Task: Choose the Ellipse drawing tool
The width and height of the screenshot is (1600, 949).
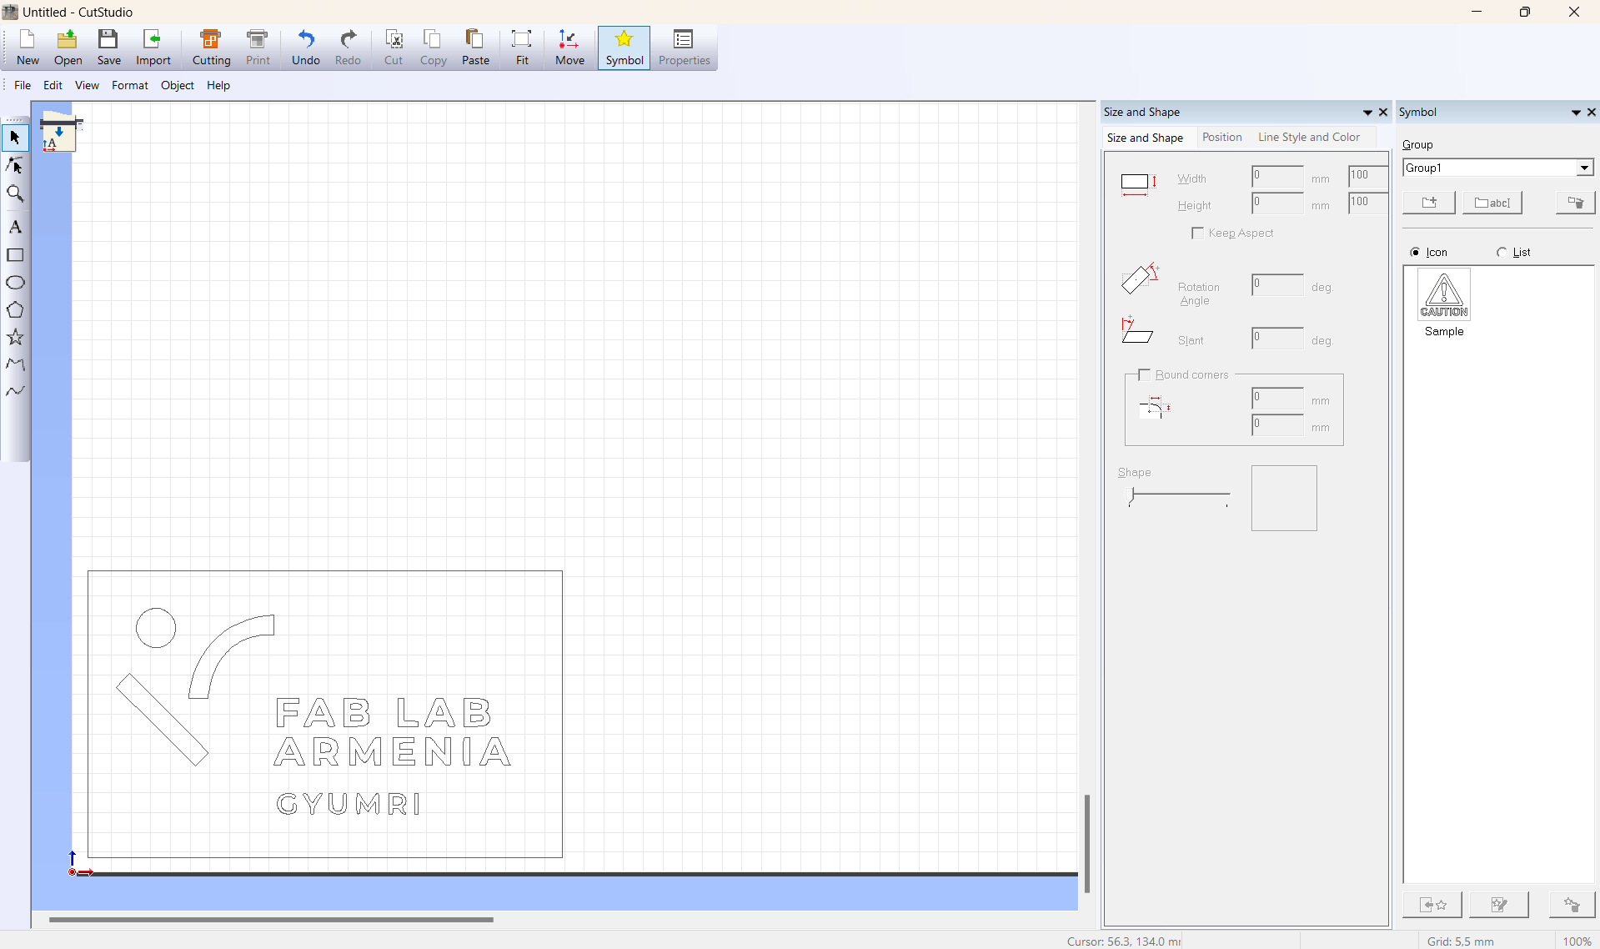Action: (x=15, y=283)
